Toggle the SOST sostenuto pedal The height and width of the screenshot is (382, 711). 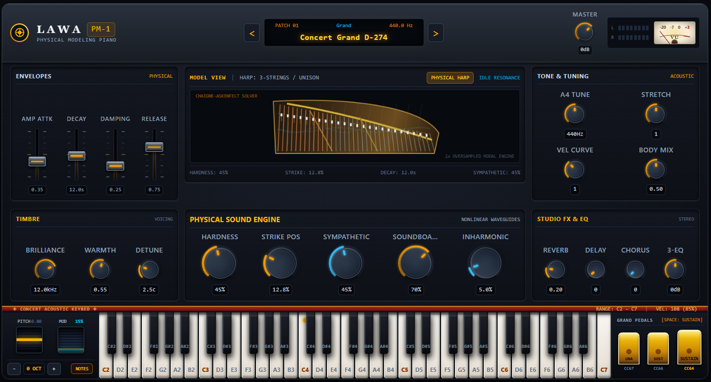(658, 349)
